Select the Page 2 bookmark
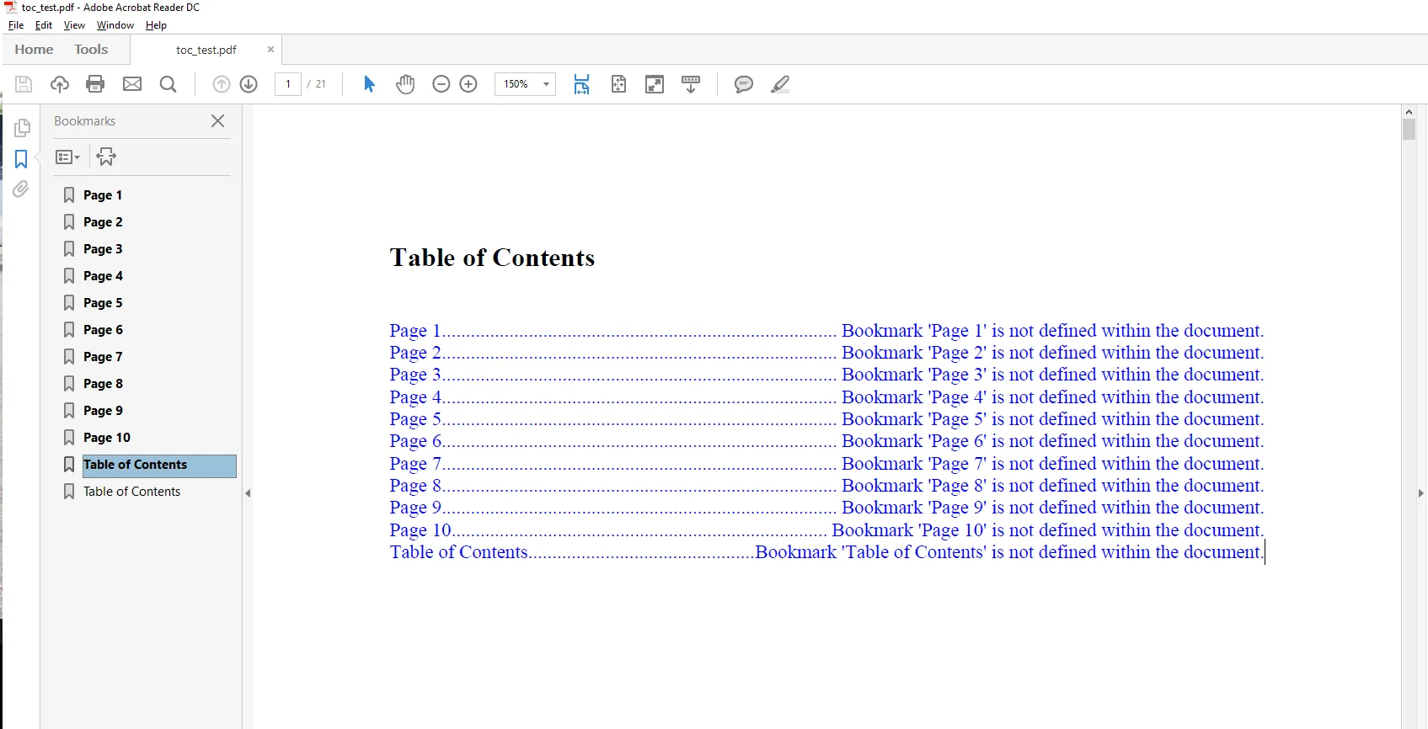 103,222
